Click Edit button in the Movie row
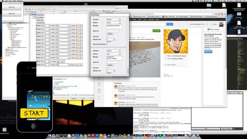This screenshot has height=139, width=247. [58, 61]
